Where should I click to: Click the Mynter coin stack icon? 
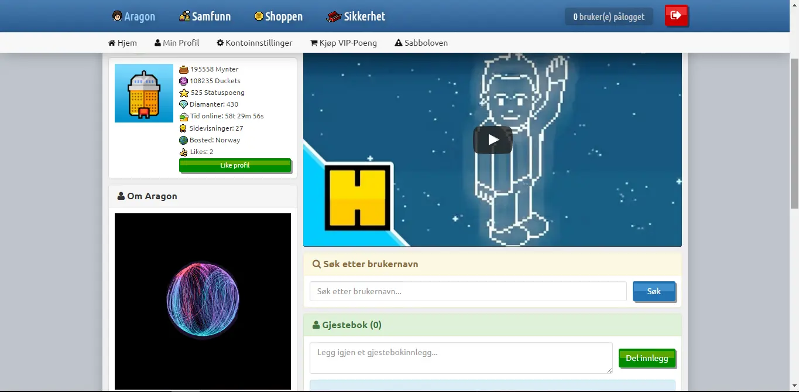point(184,69)
